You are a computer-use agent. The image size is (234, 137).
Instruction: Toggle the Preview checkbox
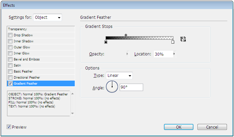[9, 127]
